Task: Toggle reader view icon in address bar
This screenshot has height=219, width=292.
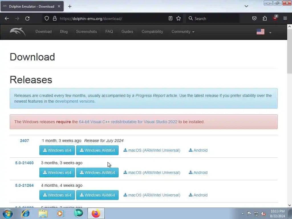Action: click(170, 18)
